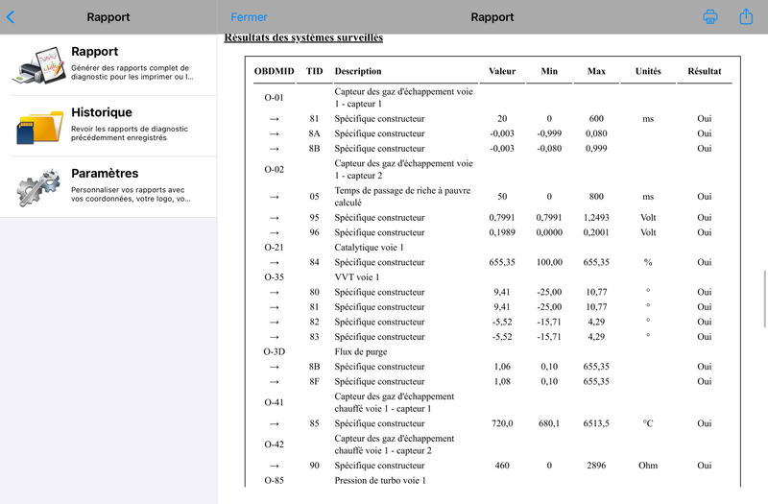Click the arrow beside TID 90 row
This screenshot has height=504, width=768.
point(274,466)
